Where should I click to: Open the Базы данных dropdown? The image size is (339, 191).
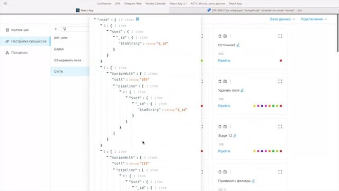[282, 19]
